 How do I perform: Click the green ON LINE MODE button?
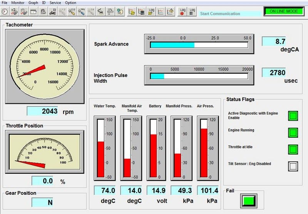[284, 11]
